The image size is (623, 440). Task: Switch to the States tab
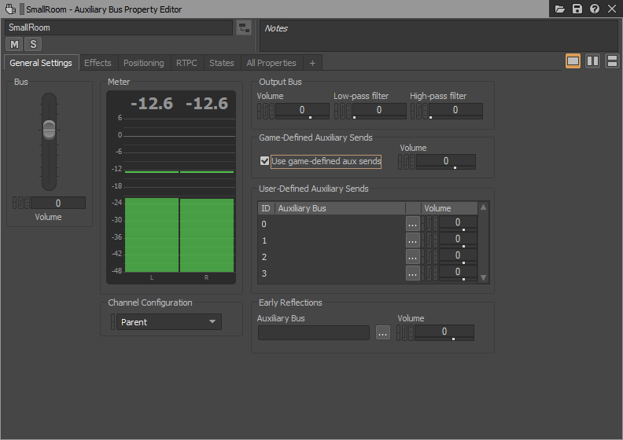tap(221, 63)
